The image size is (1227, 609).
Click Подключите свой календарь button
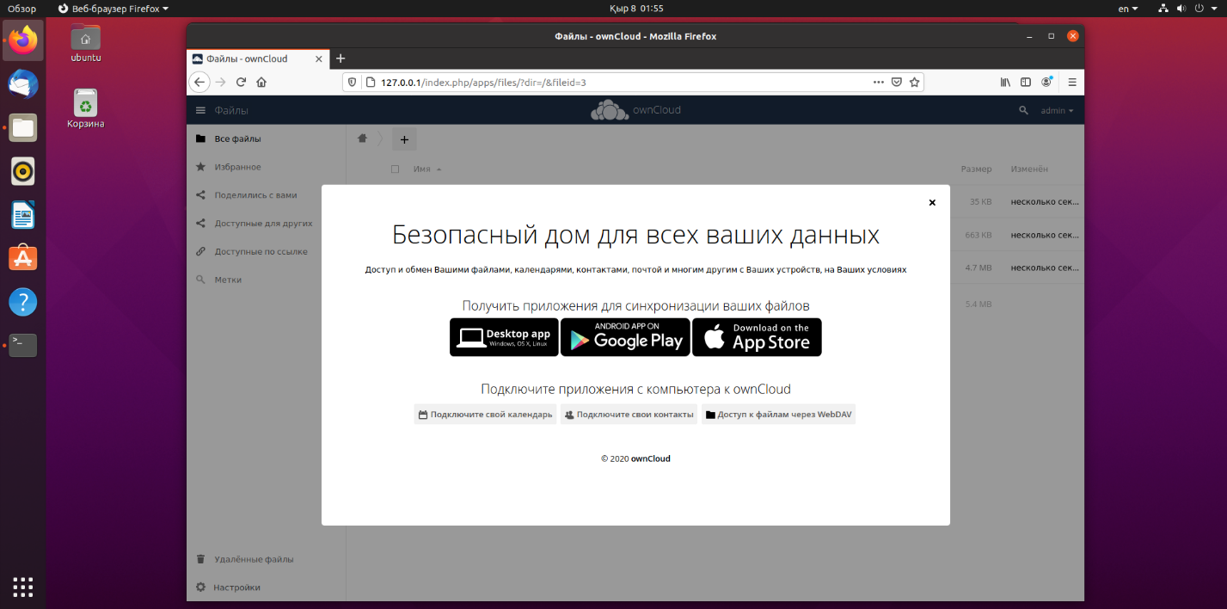click(485, 415)
